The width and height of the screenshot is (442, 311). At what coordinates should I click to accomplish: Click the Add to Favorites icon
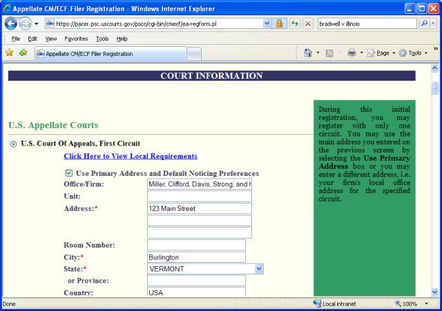[x=23, y=52]
